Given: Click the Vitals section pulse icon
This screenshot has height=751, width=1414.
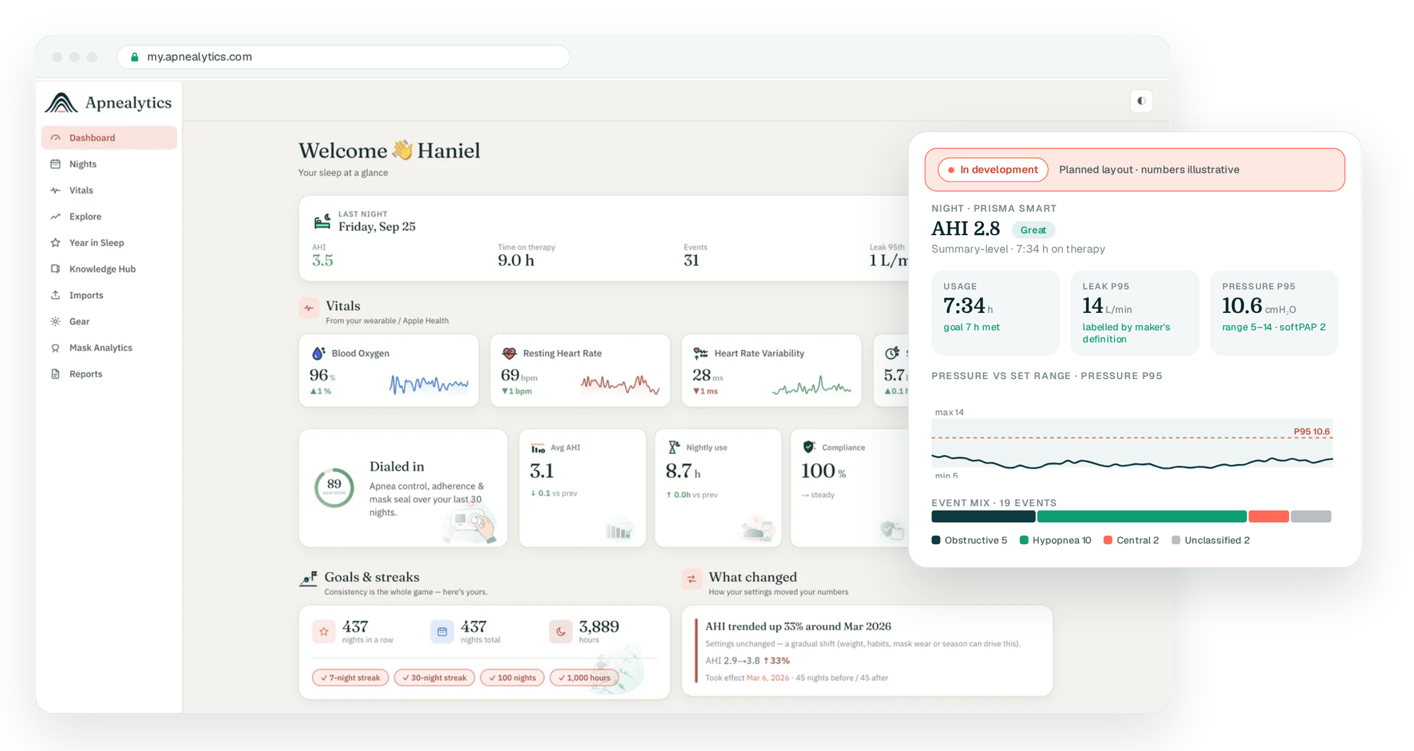Looking at the screenshot, I should 309,308.
